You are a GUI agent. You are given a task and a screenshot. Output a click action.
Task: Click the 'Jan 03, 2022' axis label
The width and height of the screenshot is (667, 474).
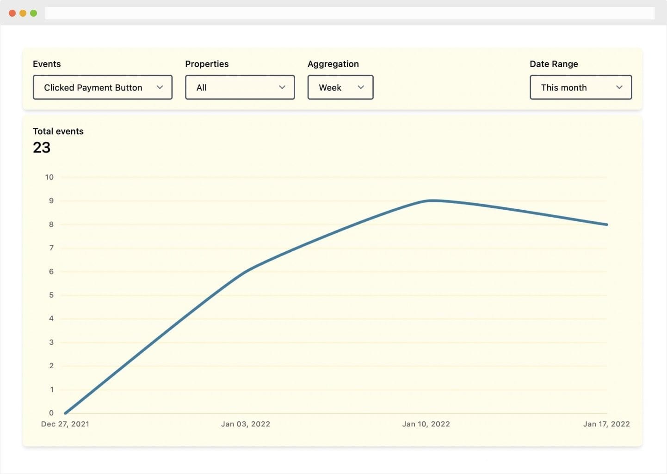(246, 424)
